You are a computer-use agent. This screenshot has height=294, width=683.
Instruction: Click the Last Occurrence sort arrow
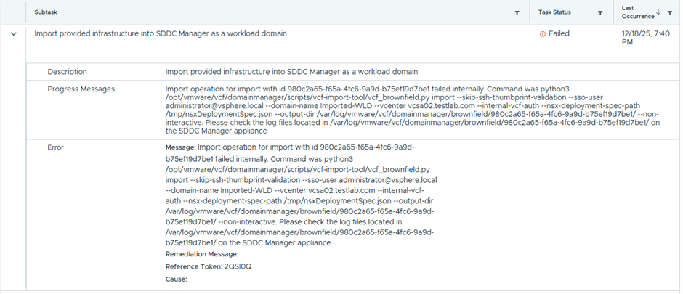(658, 12)
